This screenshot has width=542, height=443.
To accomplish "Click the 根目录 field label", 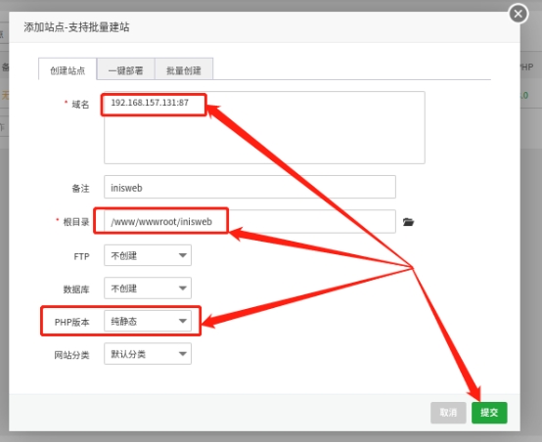I will coord(76,222).
